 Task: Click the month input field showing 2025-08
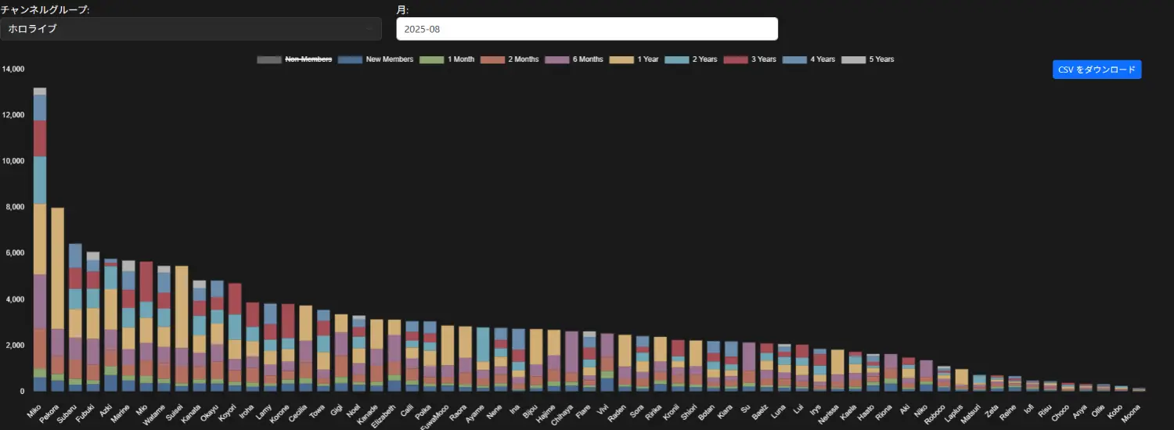[x=586, y=29]
